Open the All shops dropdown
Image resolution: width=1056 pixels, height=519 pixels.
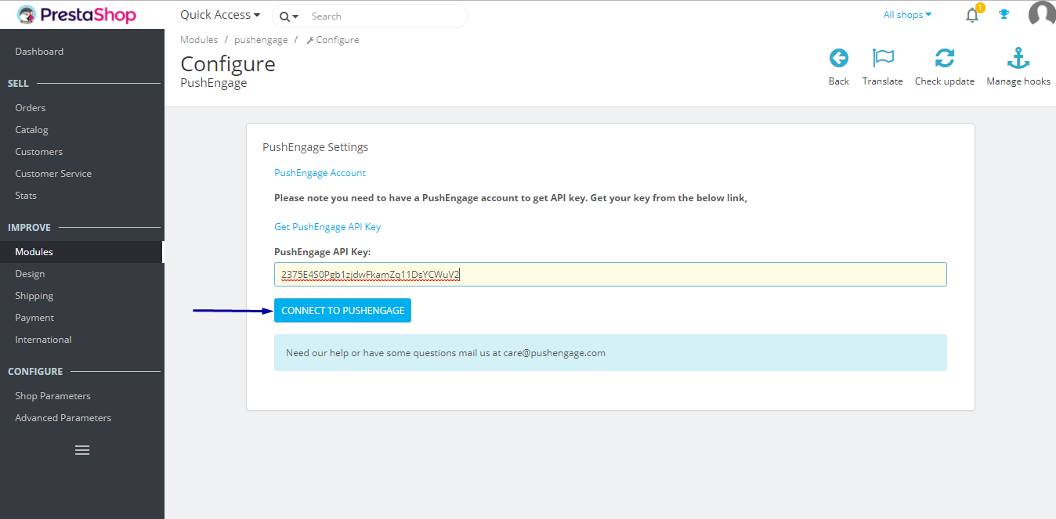tap(906, 14)
